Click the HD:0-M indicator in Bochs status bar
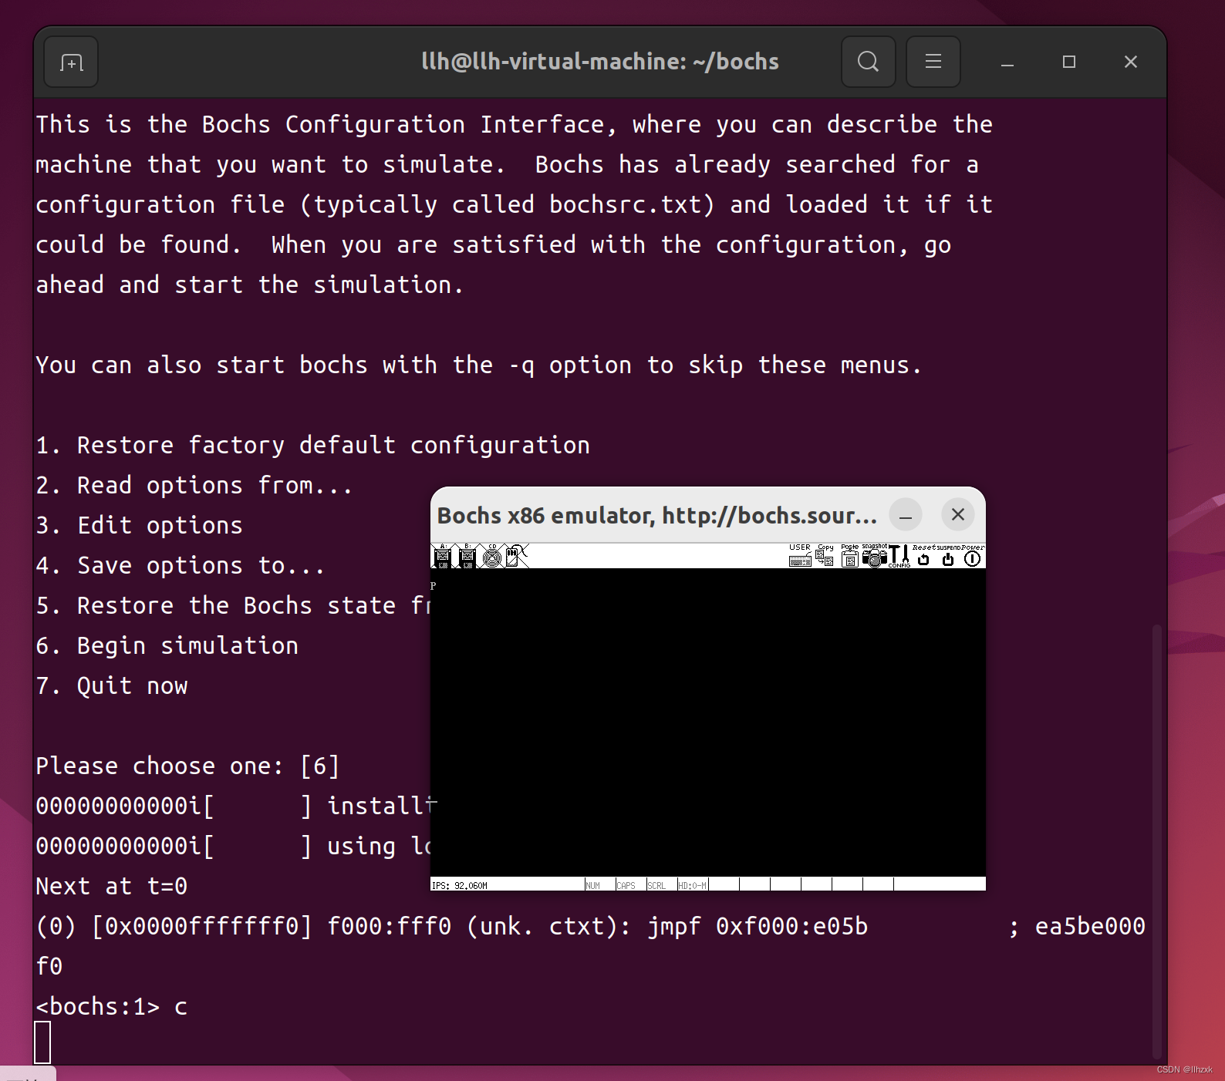 [x=692, y=885]
